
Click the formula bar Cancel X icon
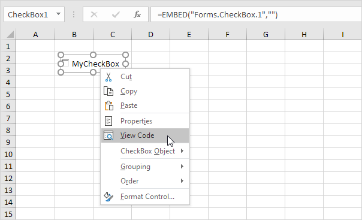click(x=94, y=14)
